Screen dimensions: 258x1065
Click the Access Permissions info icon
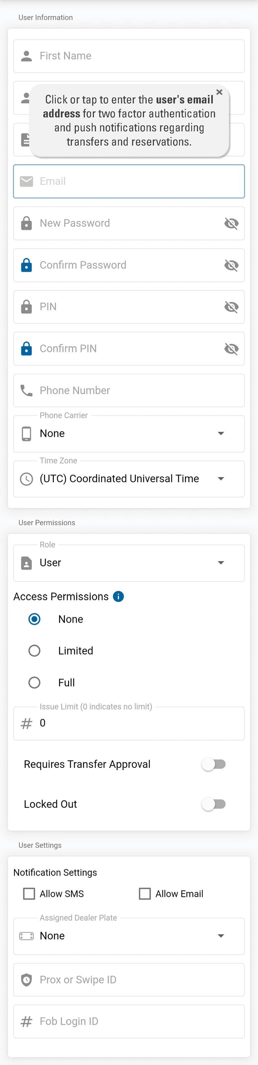click(x=118, y=596)
